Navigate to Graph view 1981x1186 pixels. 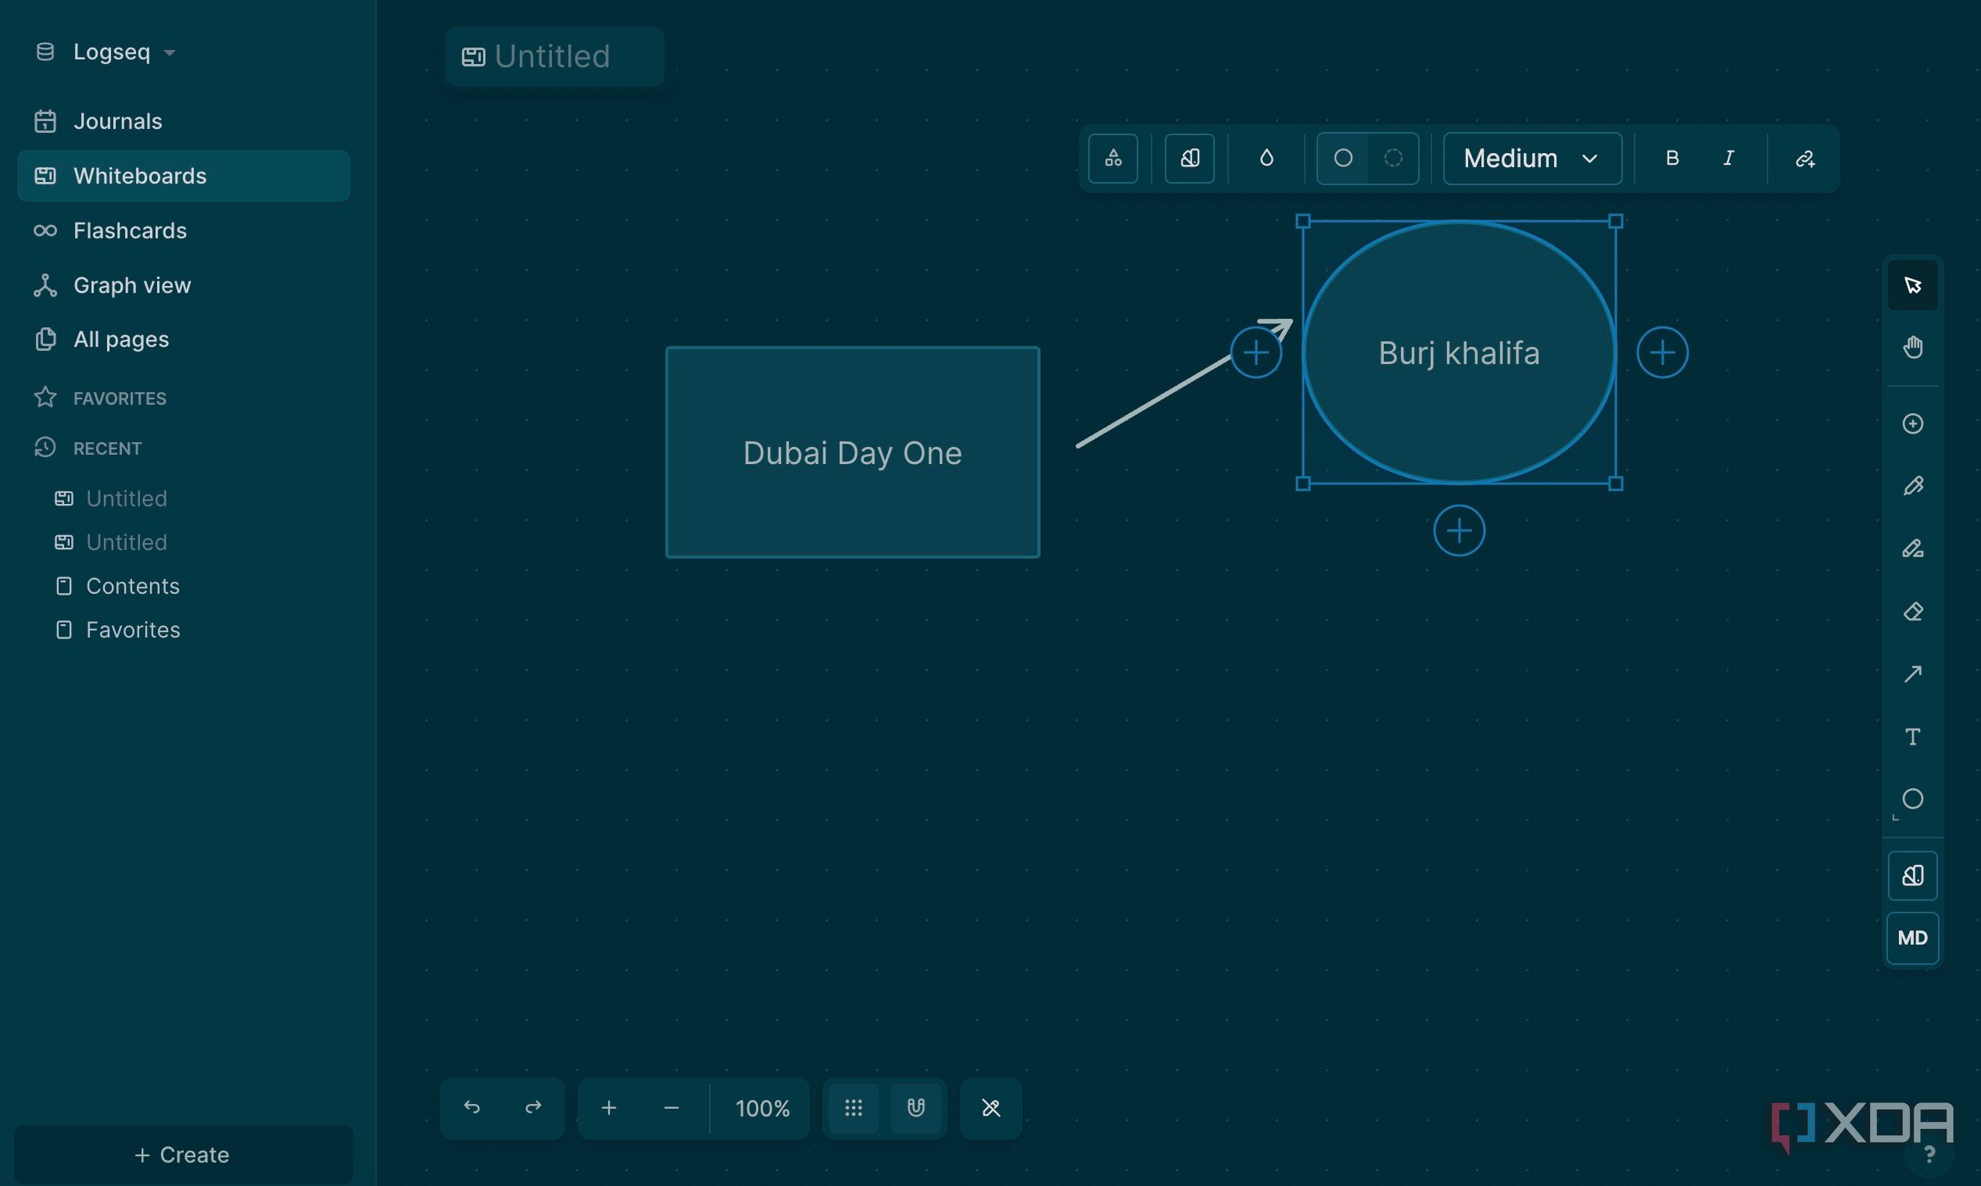click(132, 285)
